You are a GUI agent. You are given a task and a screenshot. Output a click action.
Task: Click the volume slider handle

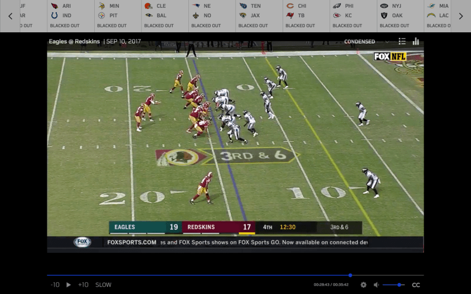(400, 285)
